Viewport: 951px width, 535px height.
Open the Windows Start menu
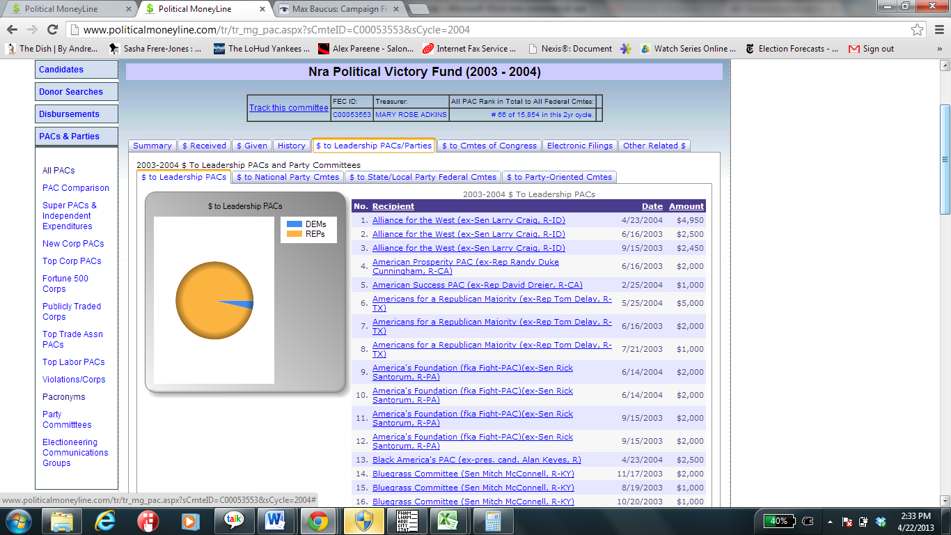(x=18, y=520)
